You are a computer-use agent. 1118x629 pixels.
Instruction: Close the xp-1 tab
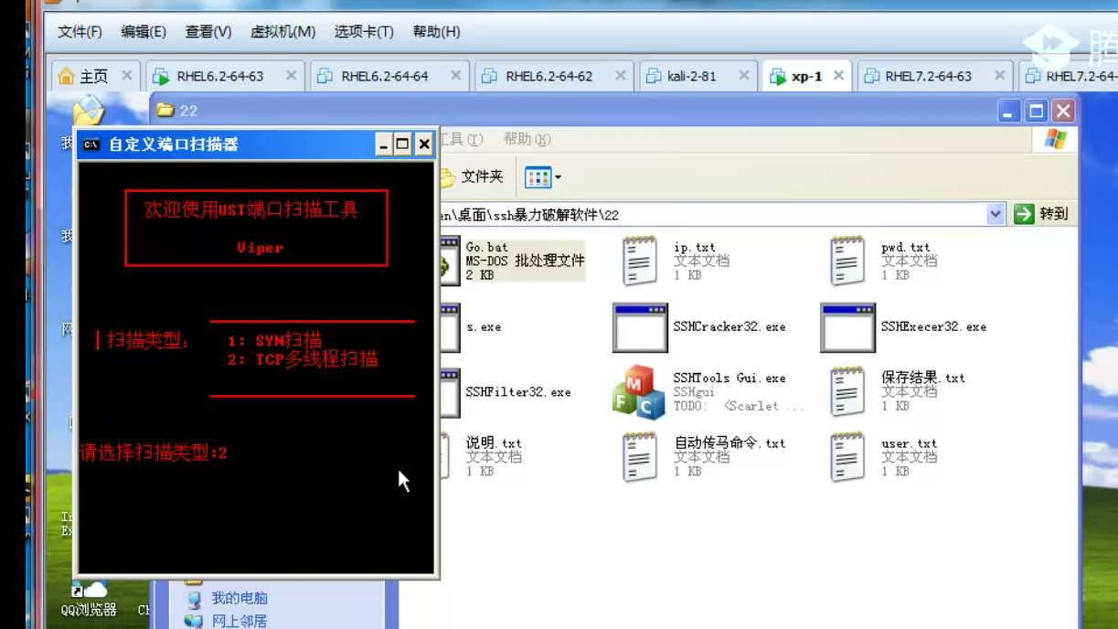pos(838,76)
